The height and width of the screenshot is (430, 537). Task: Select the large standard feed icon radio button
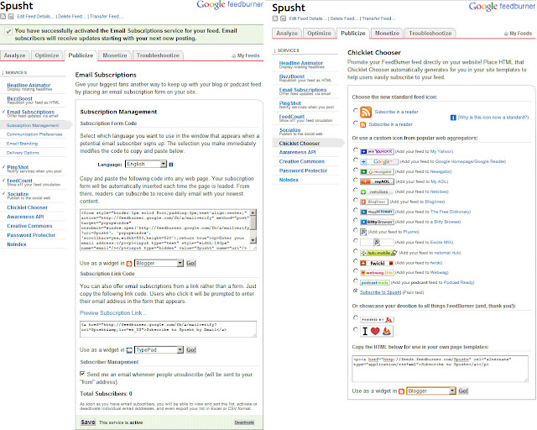[x=356, y=110]
